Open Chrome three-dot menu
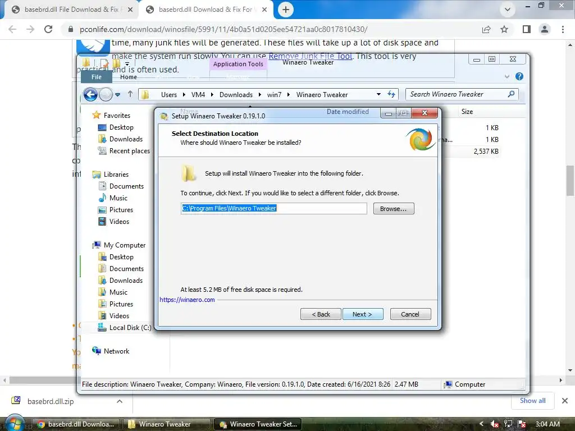Image resolution: width=575 pixels, height=431 pixels. [563, 29]
